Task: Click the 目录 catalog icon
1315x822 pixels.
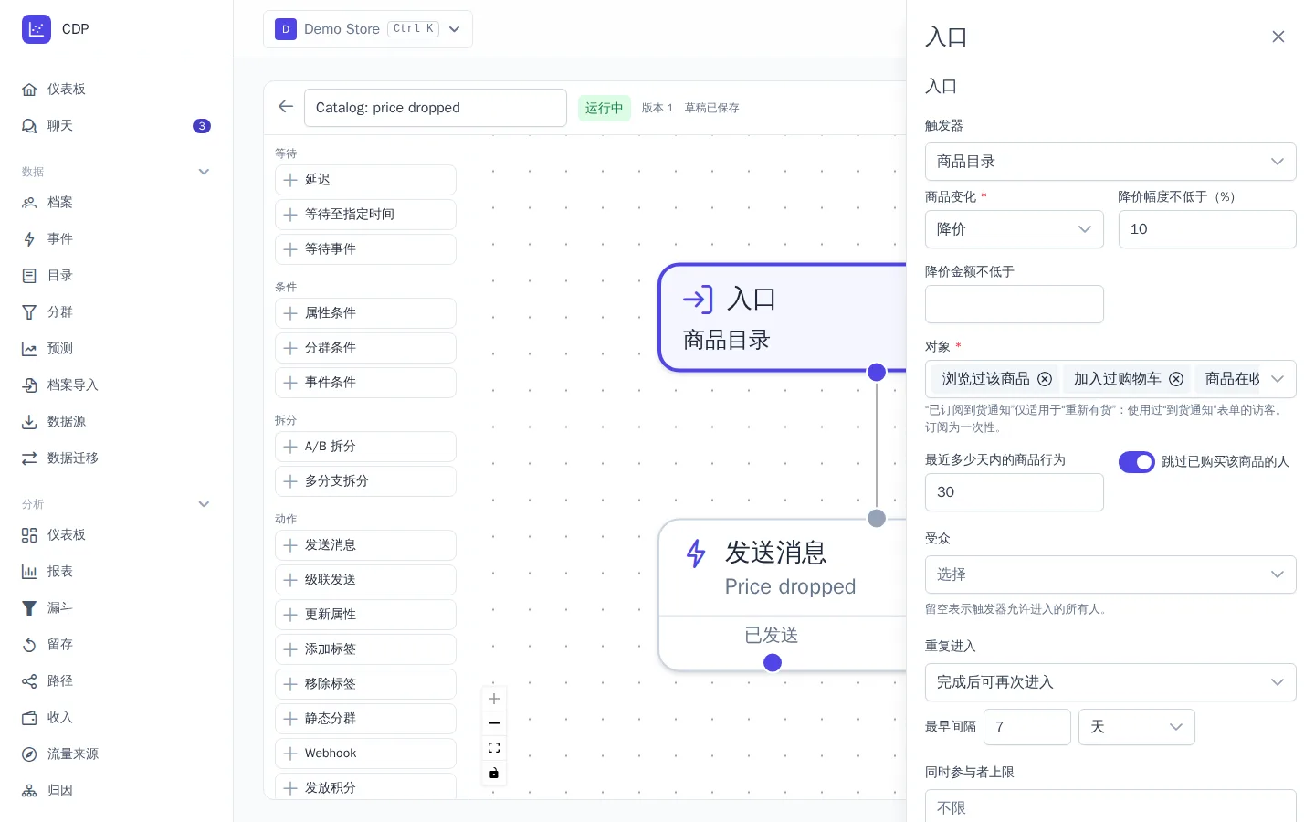Action: click(x=29, y=276)
